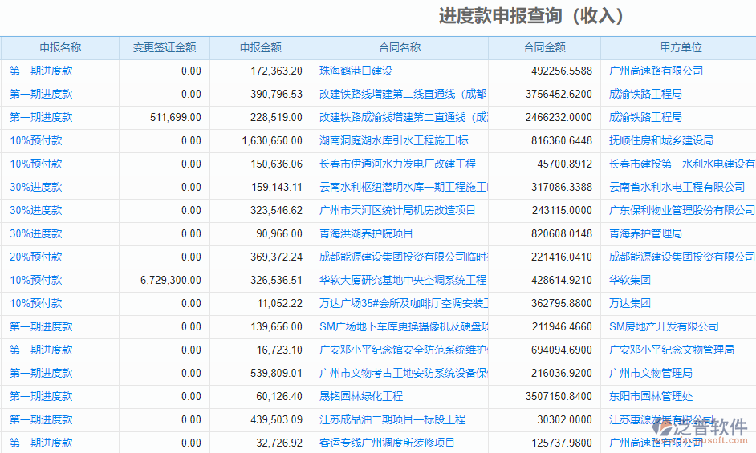Viewport: 756px width, 453px height.
Task: Select the 甲方单位 column header
Action: pos(681,48)
